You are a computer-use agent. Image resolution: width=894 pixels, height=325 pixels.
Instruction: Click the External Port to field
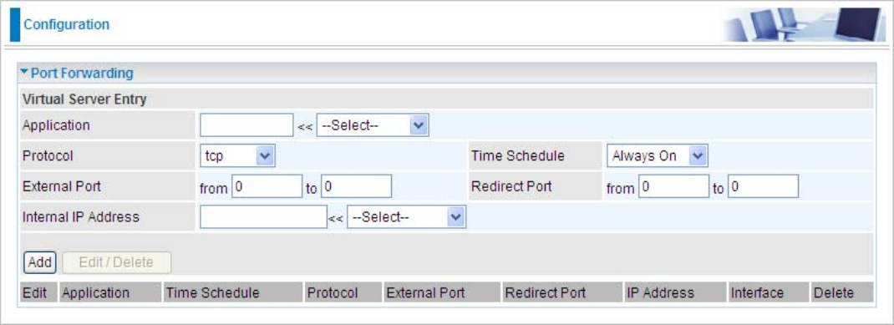click(356, 186)
